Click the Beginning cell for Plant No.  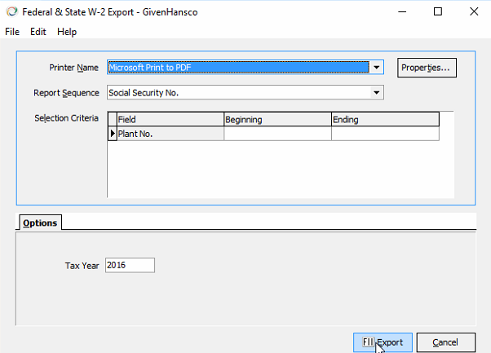click(x=277, y=134)
